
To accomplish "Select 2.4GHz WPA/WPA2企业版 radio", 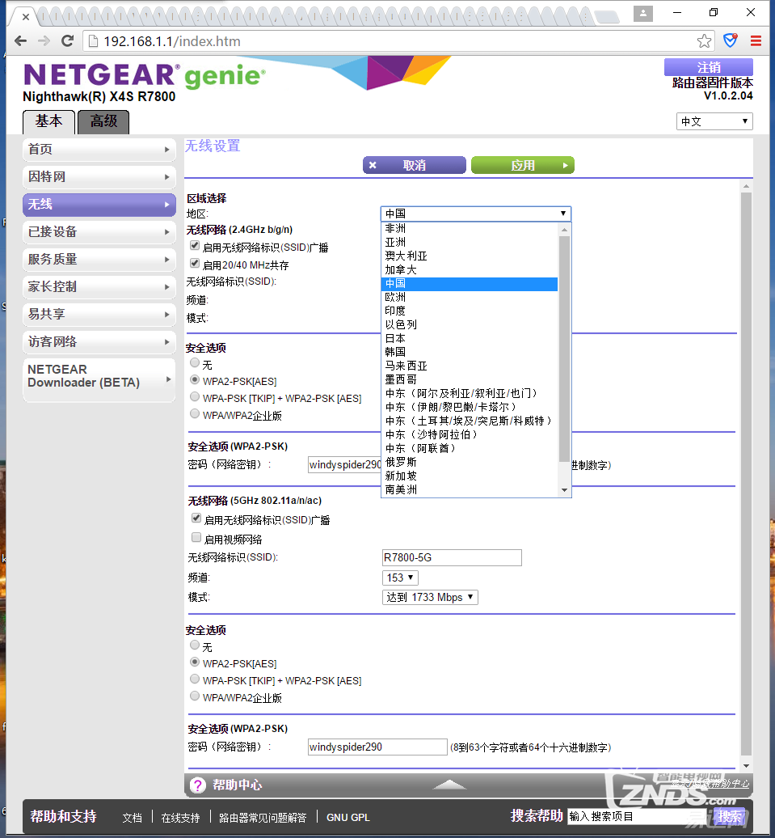I will [x=195, y=414].
